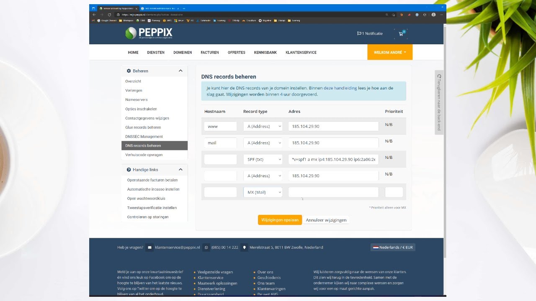Screen dimensions: 536x301
Task: Click the Annuleer wijzigingen button
Action: coord(326,220)
